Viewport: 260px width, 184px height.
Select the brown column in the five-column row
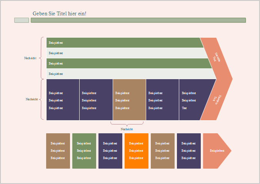(x=129, y=100)
